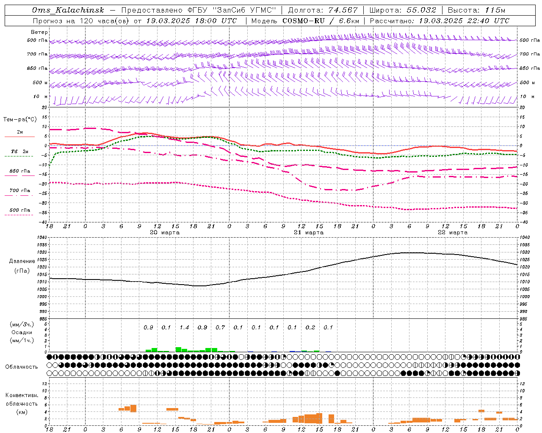Click the '21 марта' date label

tap(309, 233)
